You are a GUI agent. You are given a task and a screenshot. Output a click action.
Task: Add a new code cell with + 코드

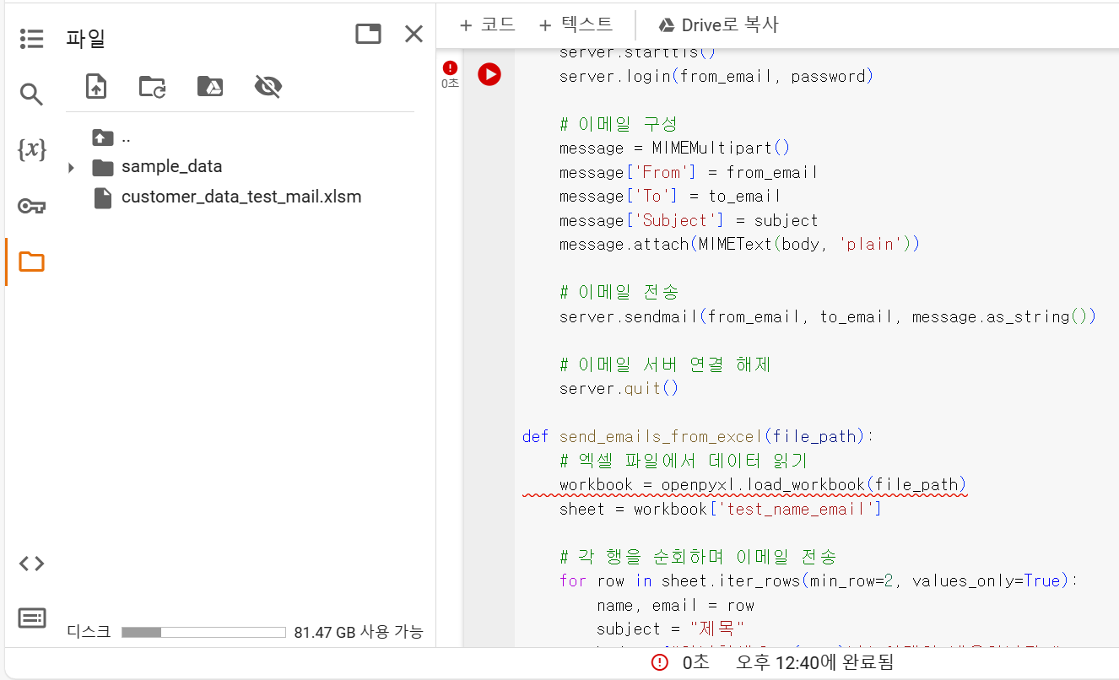coord(487,24)
